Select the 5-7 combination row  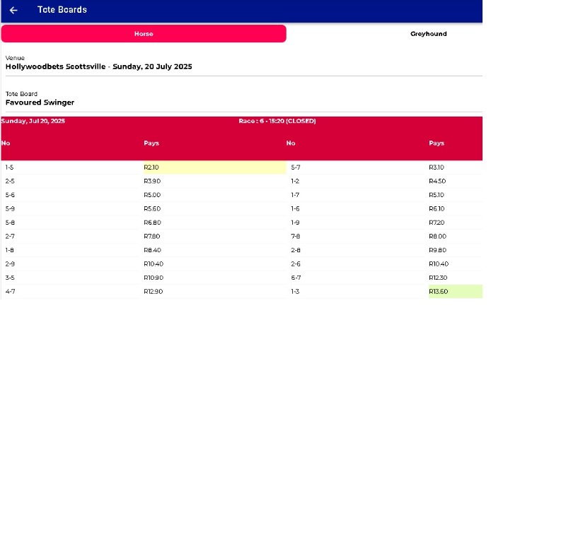(296, 167)
